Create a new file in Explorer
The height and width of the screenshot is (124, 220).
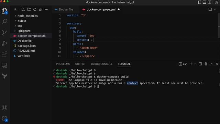click(23, 9)
